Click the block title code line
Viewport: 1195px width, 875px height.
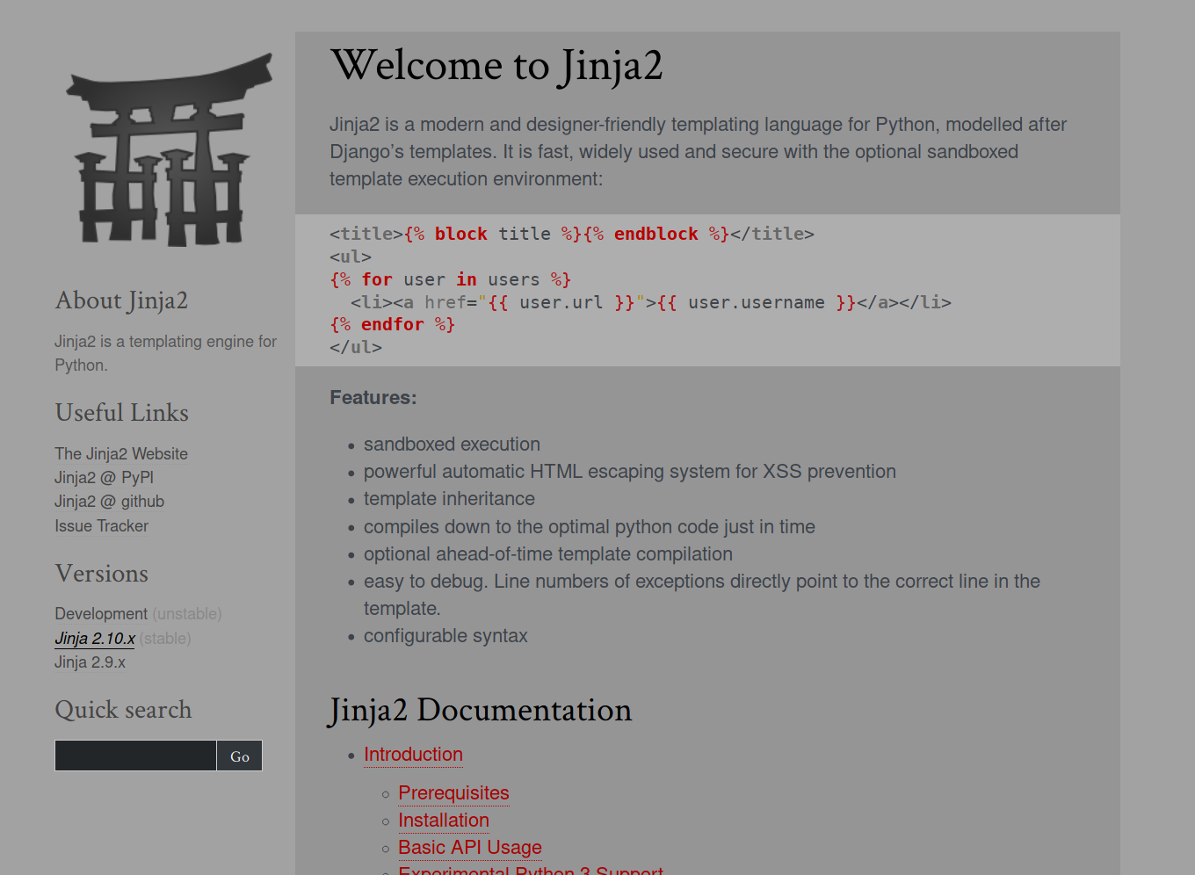point(572,234)
